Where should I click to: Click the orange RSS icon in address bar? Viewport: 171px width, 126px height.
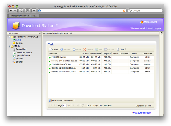[124, 10]
